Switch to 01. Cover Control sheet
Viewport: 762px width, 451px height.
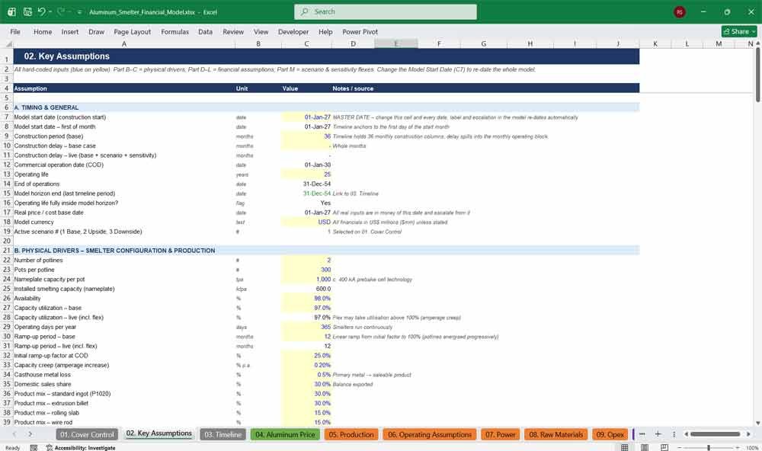point(87,434)
